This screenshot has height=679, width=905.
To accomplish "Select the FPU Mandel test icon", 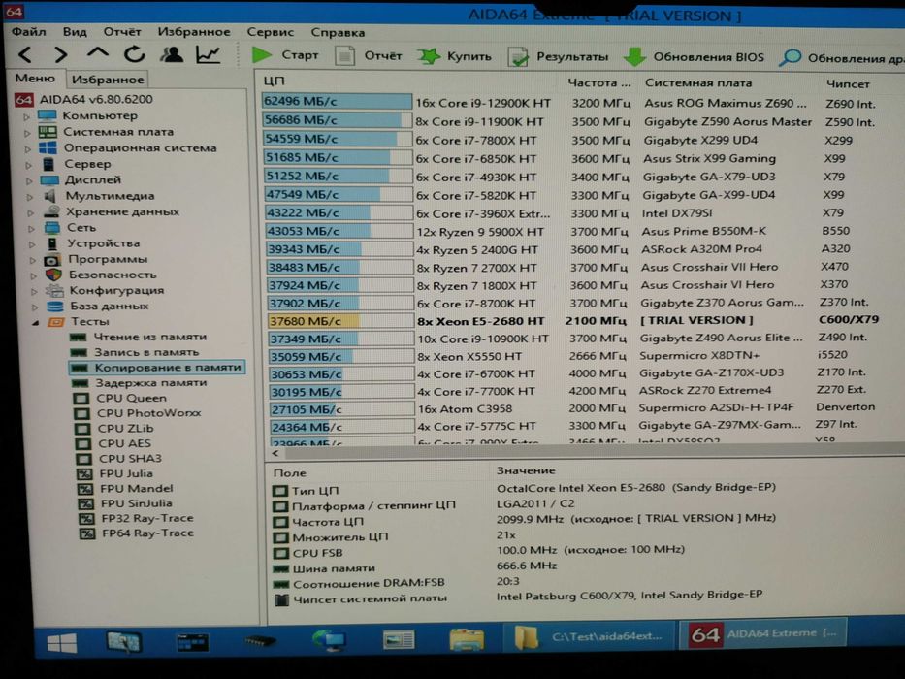I will (x=85, y=489).
